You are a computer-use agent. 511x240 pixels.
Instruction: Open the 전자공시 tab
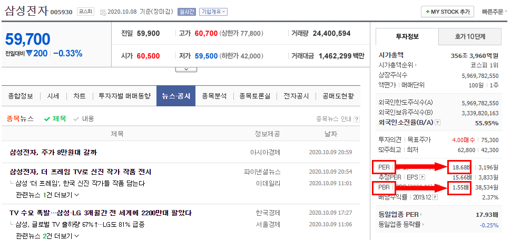[x=296, y=96]
